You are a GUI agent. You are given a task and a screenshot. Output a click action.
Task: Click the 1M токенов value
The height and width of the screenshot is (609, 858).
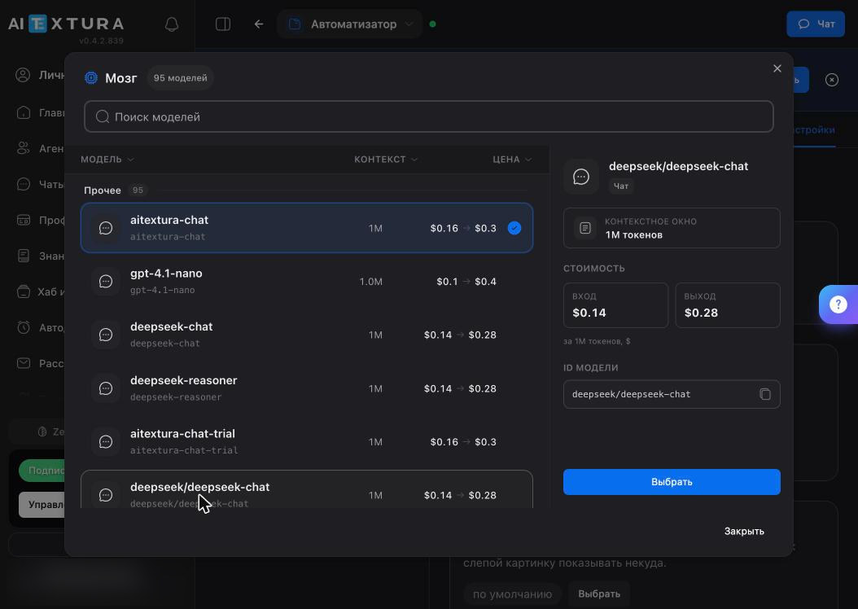pos(633,234)
